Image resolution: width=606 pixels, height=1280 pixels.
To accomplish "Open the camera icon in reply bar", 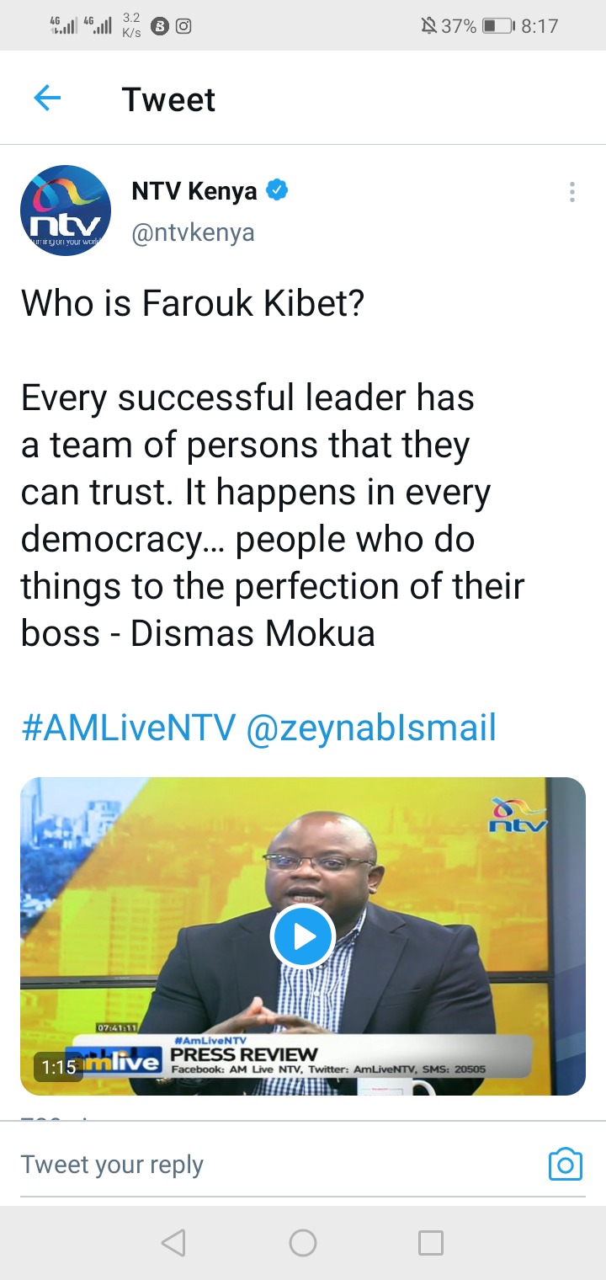I will [x=566, y=1165].
